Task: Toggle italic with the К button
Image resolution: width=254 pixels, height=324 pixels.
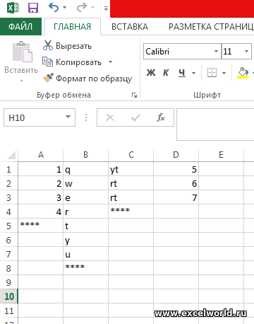Action: click(x=166, y=73)
